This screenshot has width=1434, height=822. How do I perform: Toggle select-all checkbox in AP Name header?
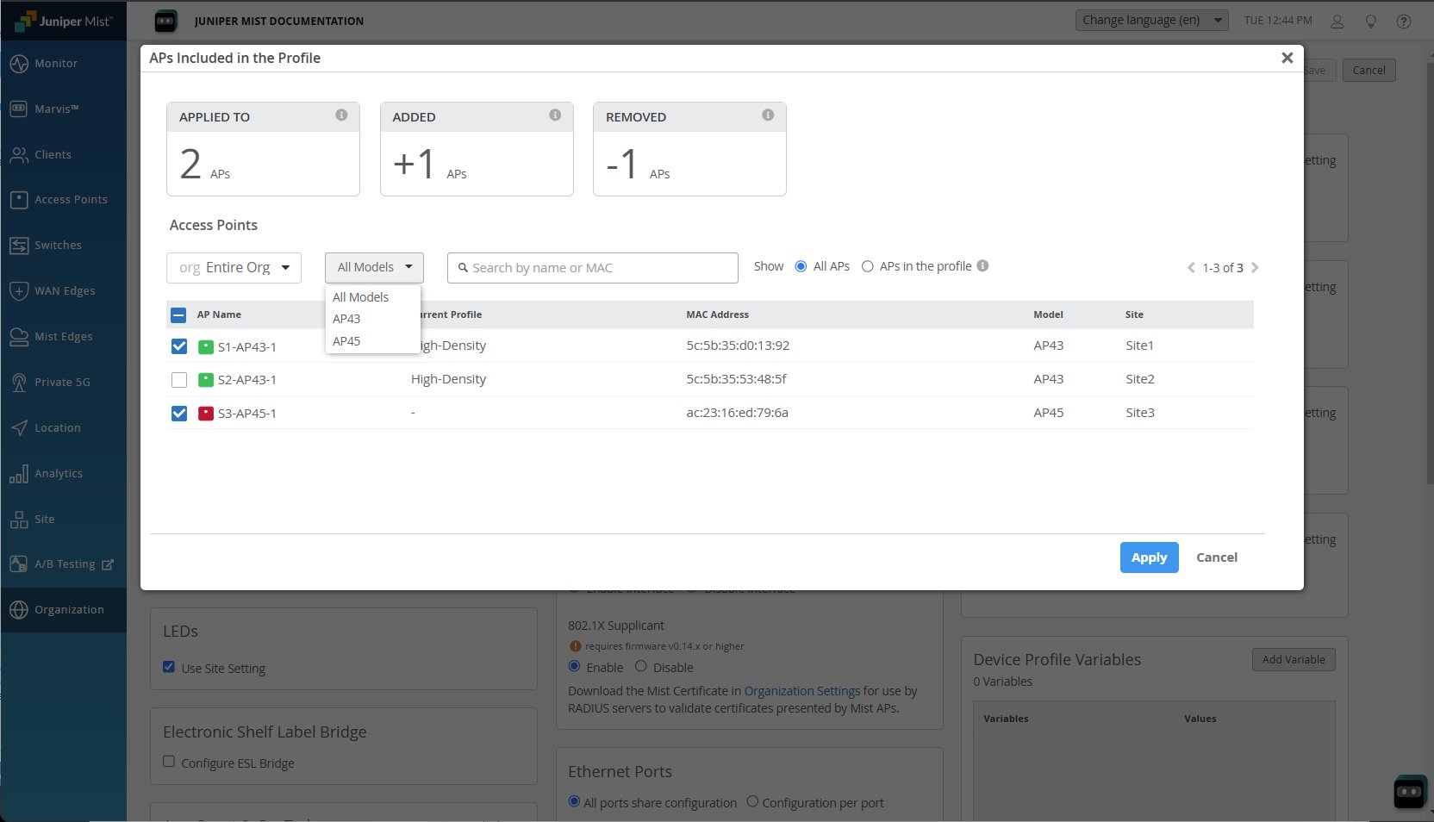point(178,314)
